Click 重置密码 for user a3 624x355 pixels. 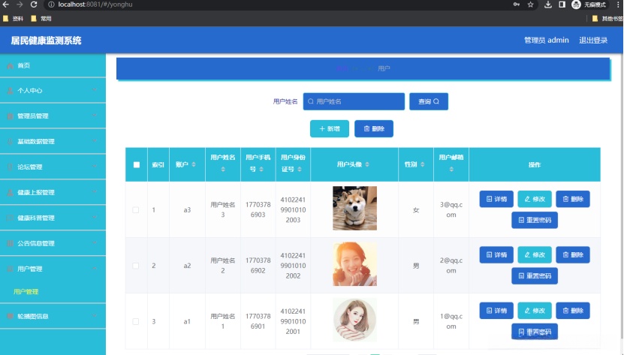[535, 220]
